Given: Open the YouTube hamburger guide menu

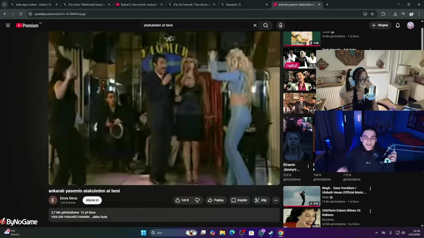Looking at the screenshot, I should pos(8,25).
